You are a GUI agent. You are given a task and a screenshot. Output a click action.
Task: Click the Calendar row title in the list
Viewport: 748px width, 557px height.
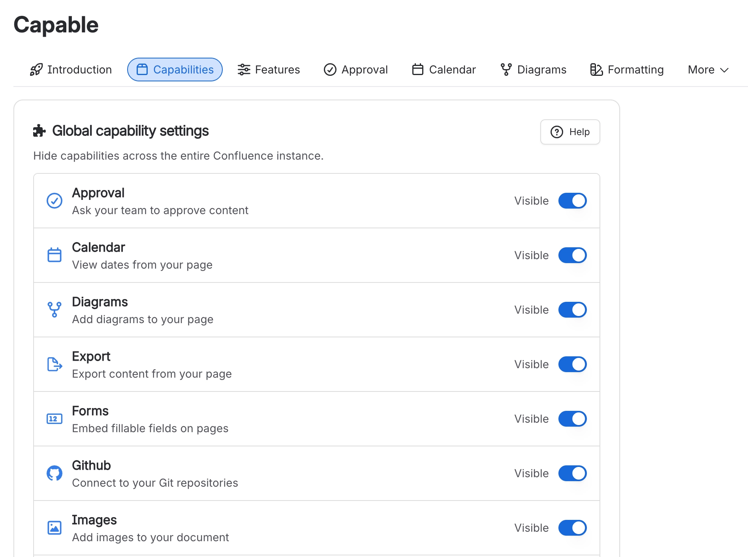98,247
